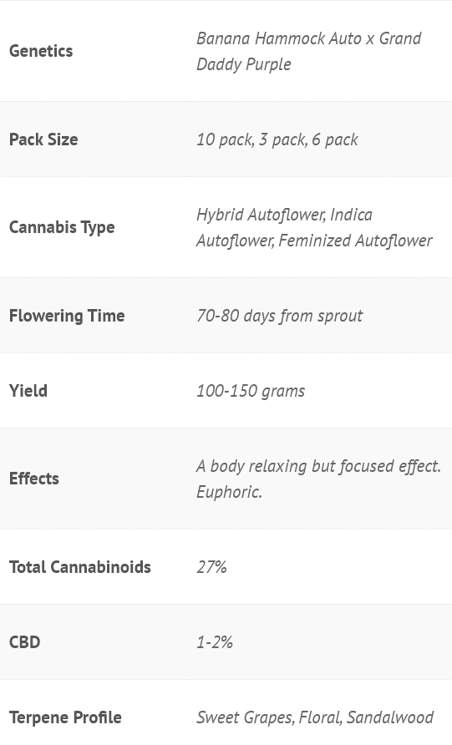Click the Sweet Grapes, Floral, Sandalwood text
This screenshot has width=452, height=745.
click(x=315, y=717)
